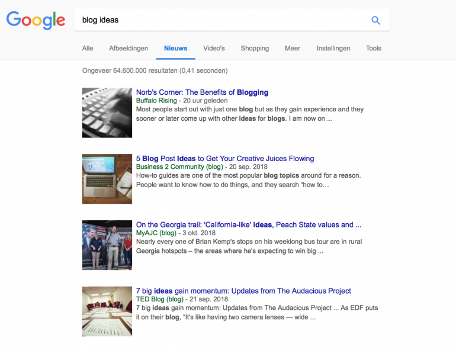Click '20 uur geleden' timestamp
456x350 pixels.
pyautogui.click(x=205, y=101)
